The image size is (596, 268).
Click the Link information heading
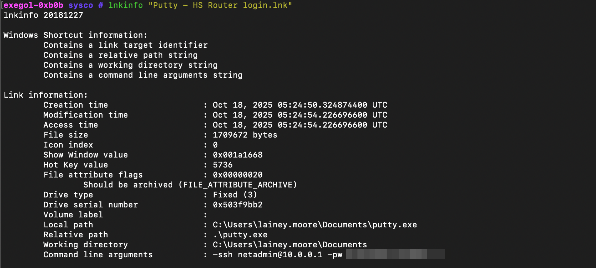(x=45, y=95)
